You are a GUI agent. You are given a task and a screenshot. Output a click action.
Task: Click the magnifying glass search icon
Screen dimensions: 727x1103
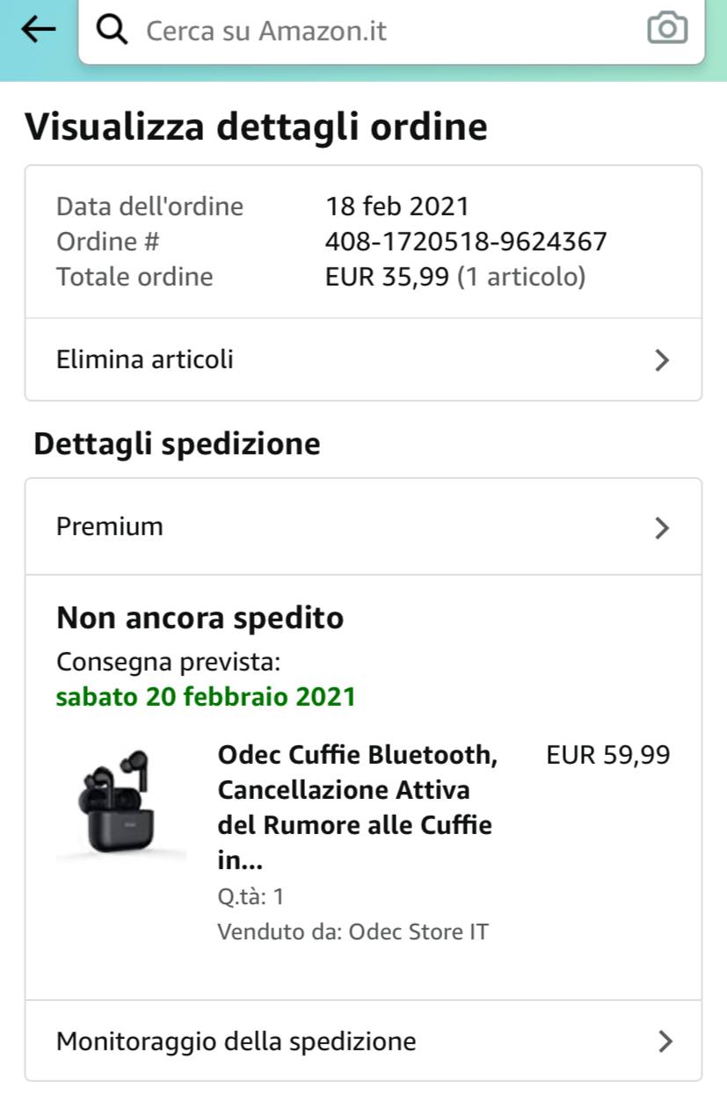click(x=113, y=30)
